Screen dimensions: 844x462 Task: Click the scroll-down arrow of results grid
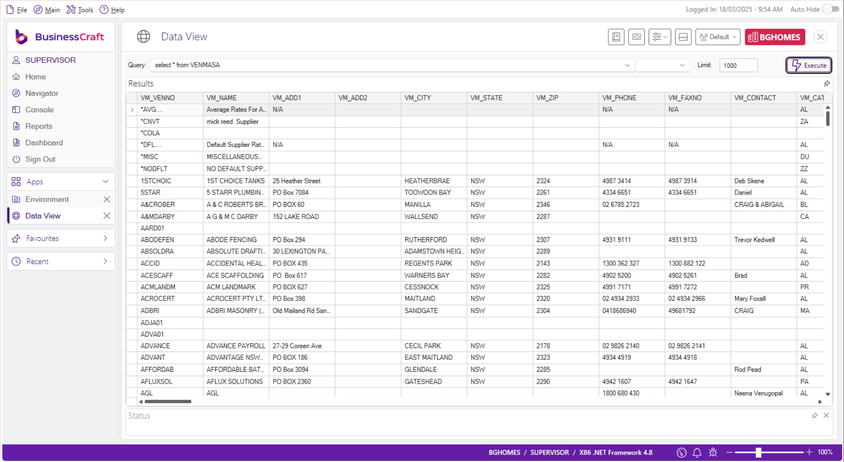pyautogui.click(x=828, y=395)
